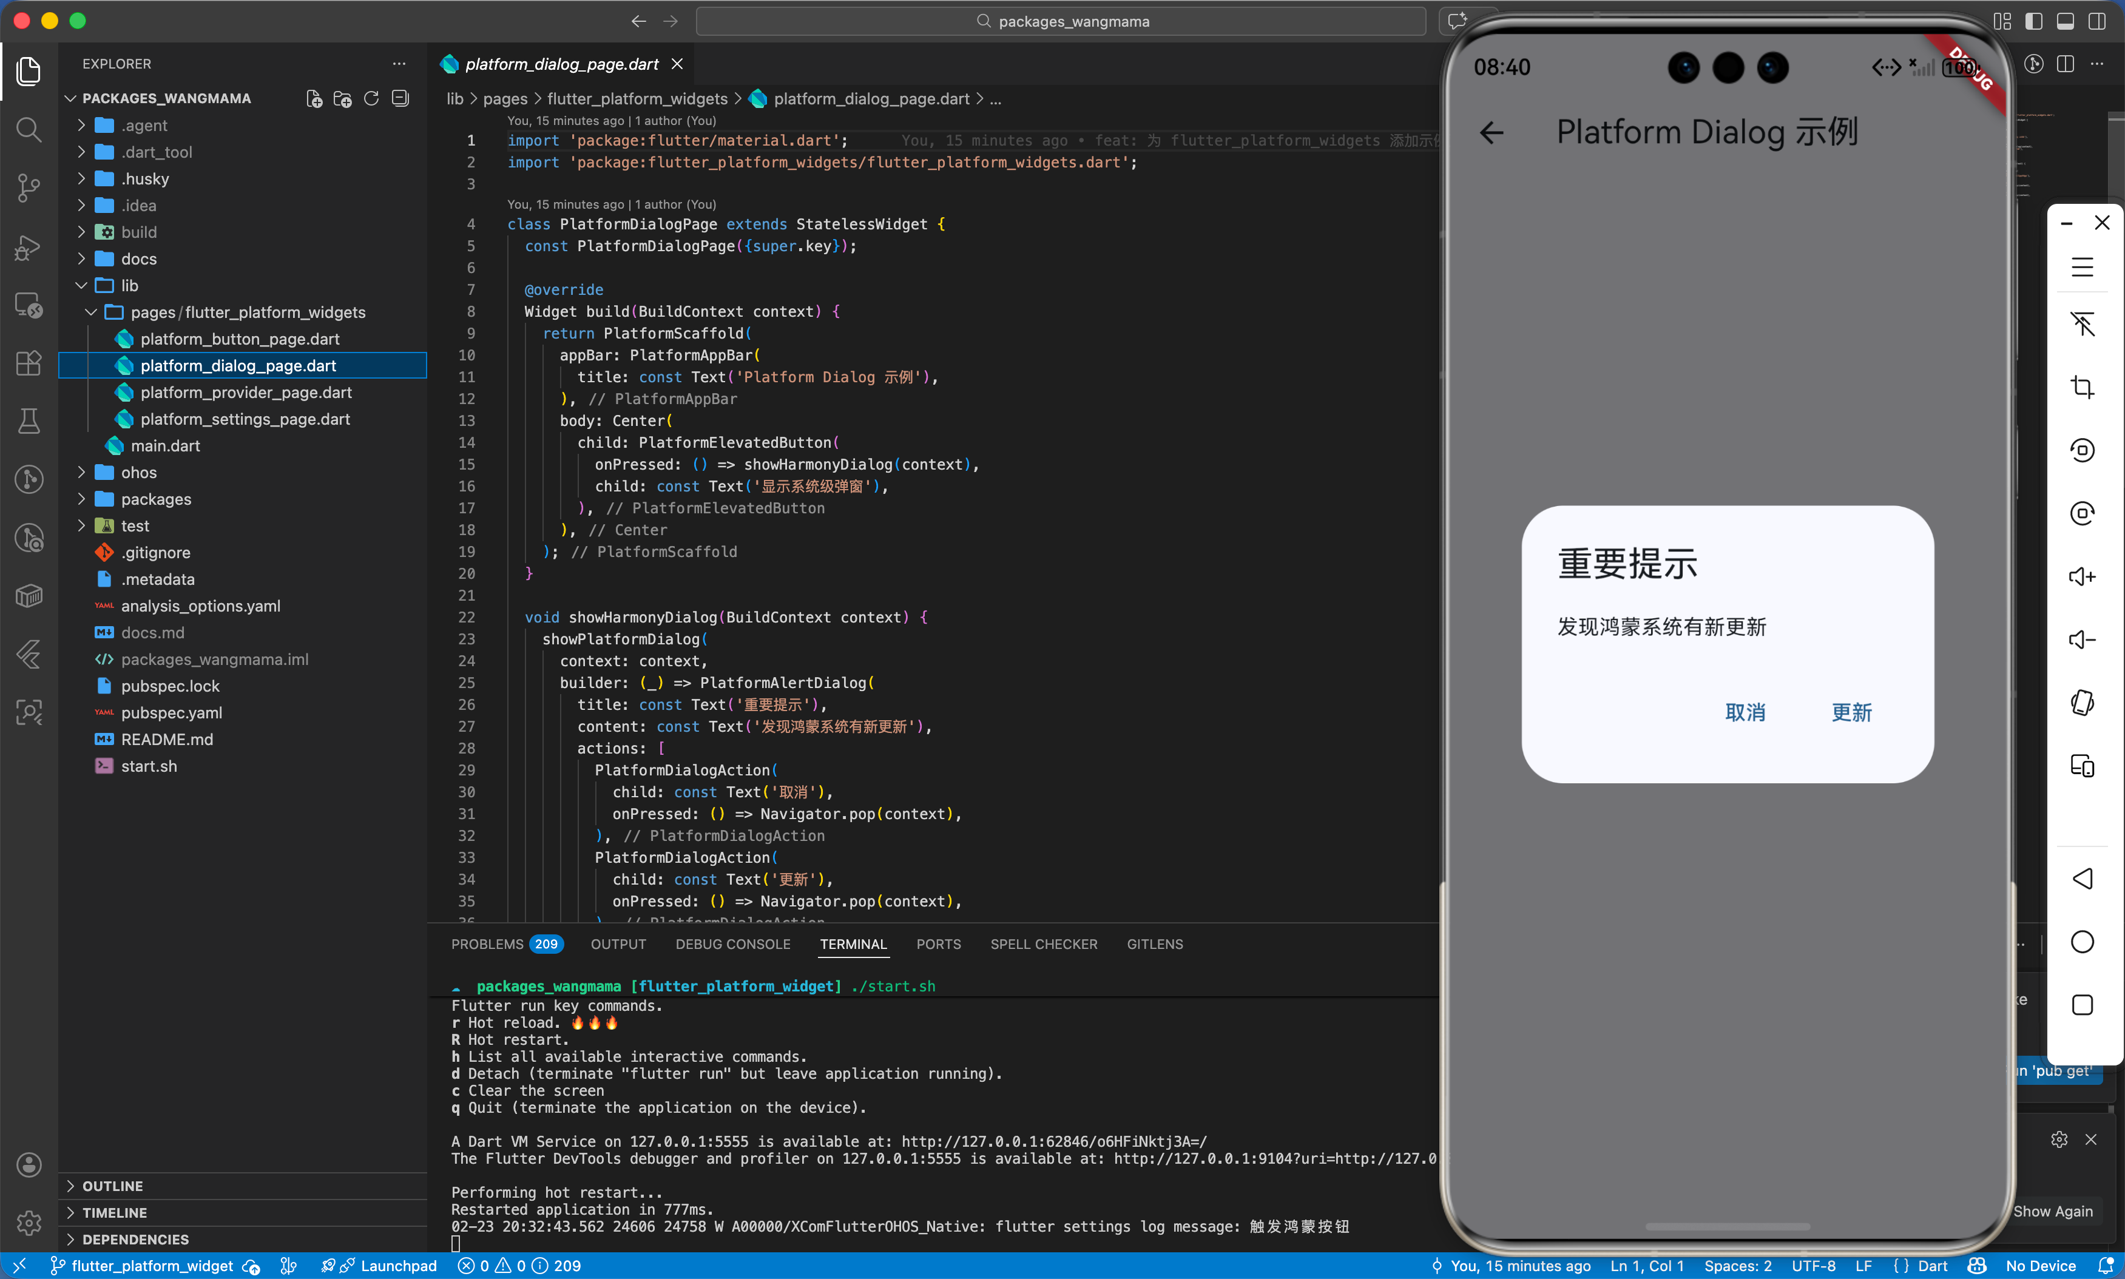Open the Source Control view
The image size is (2125, 1279).
click(29, 187)
